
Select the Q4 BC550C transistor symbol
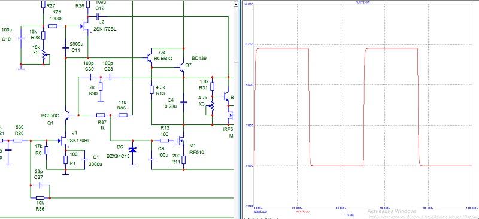[x=150, y=58]
